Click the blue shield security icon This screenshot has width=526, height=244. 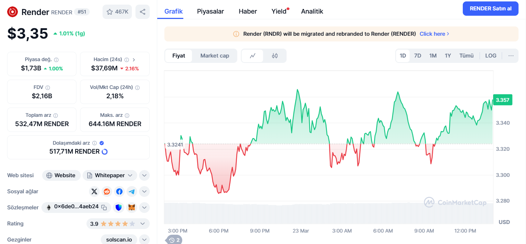(119, 207)
